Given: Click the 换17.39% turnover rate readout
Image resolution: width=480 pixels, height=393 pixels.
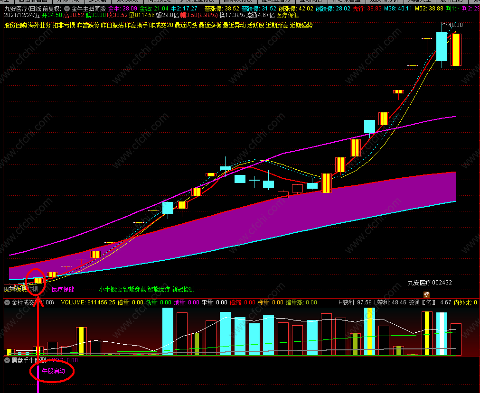Looking at the screenshot, I should (232, 15).
